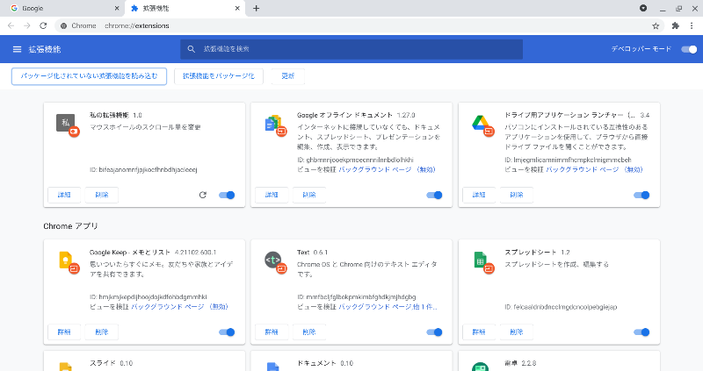Image resolution: width=703 pixels, height=371 pixels.
Task: Disable the Google Keep toggle
Action: (x=227, y=332)
